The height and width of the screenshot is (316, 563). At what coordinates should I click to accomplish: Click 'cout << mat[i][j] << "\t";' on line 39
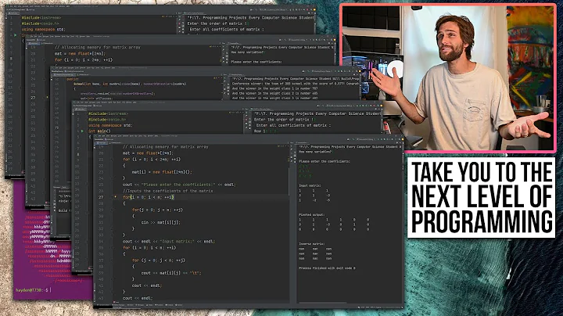(171, 273)
